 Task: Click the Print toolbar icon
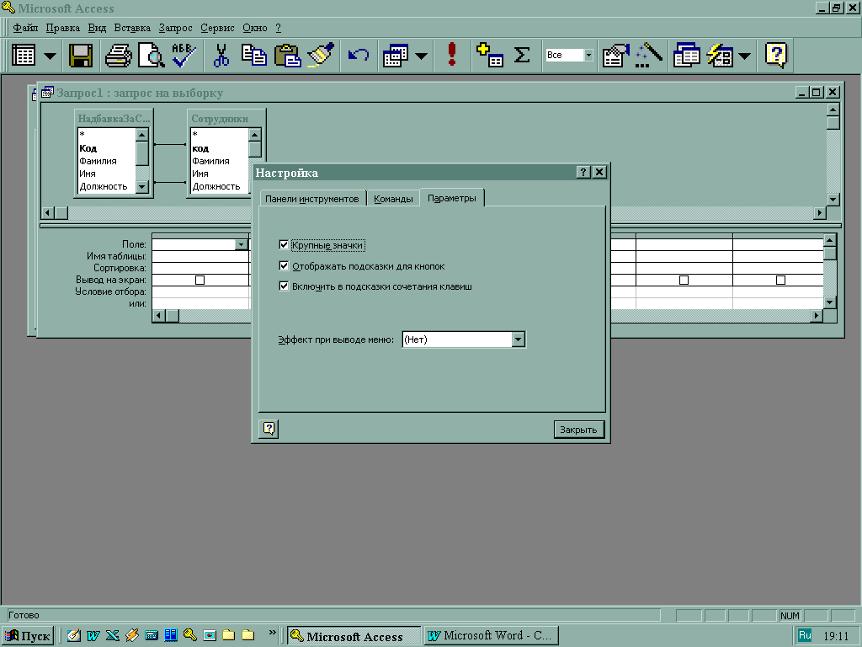[x=119, y=56]
